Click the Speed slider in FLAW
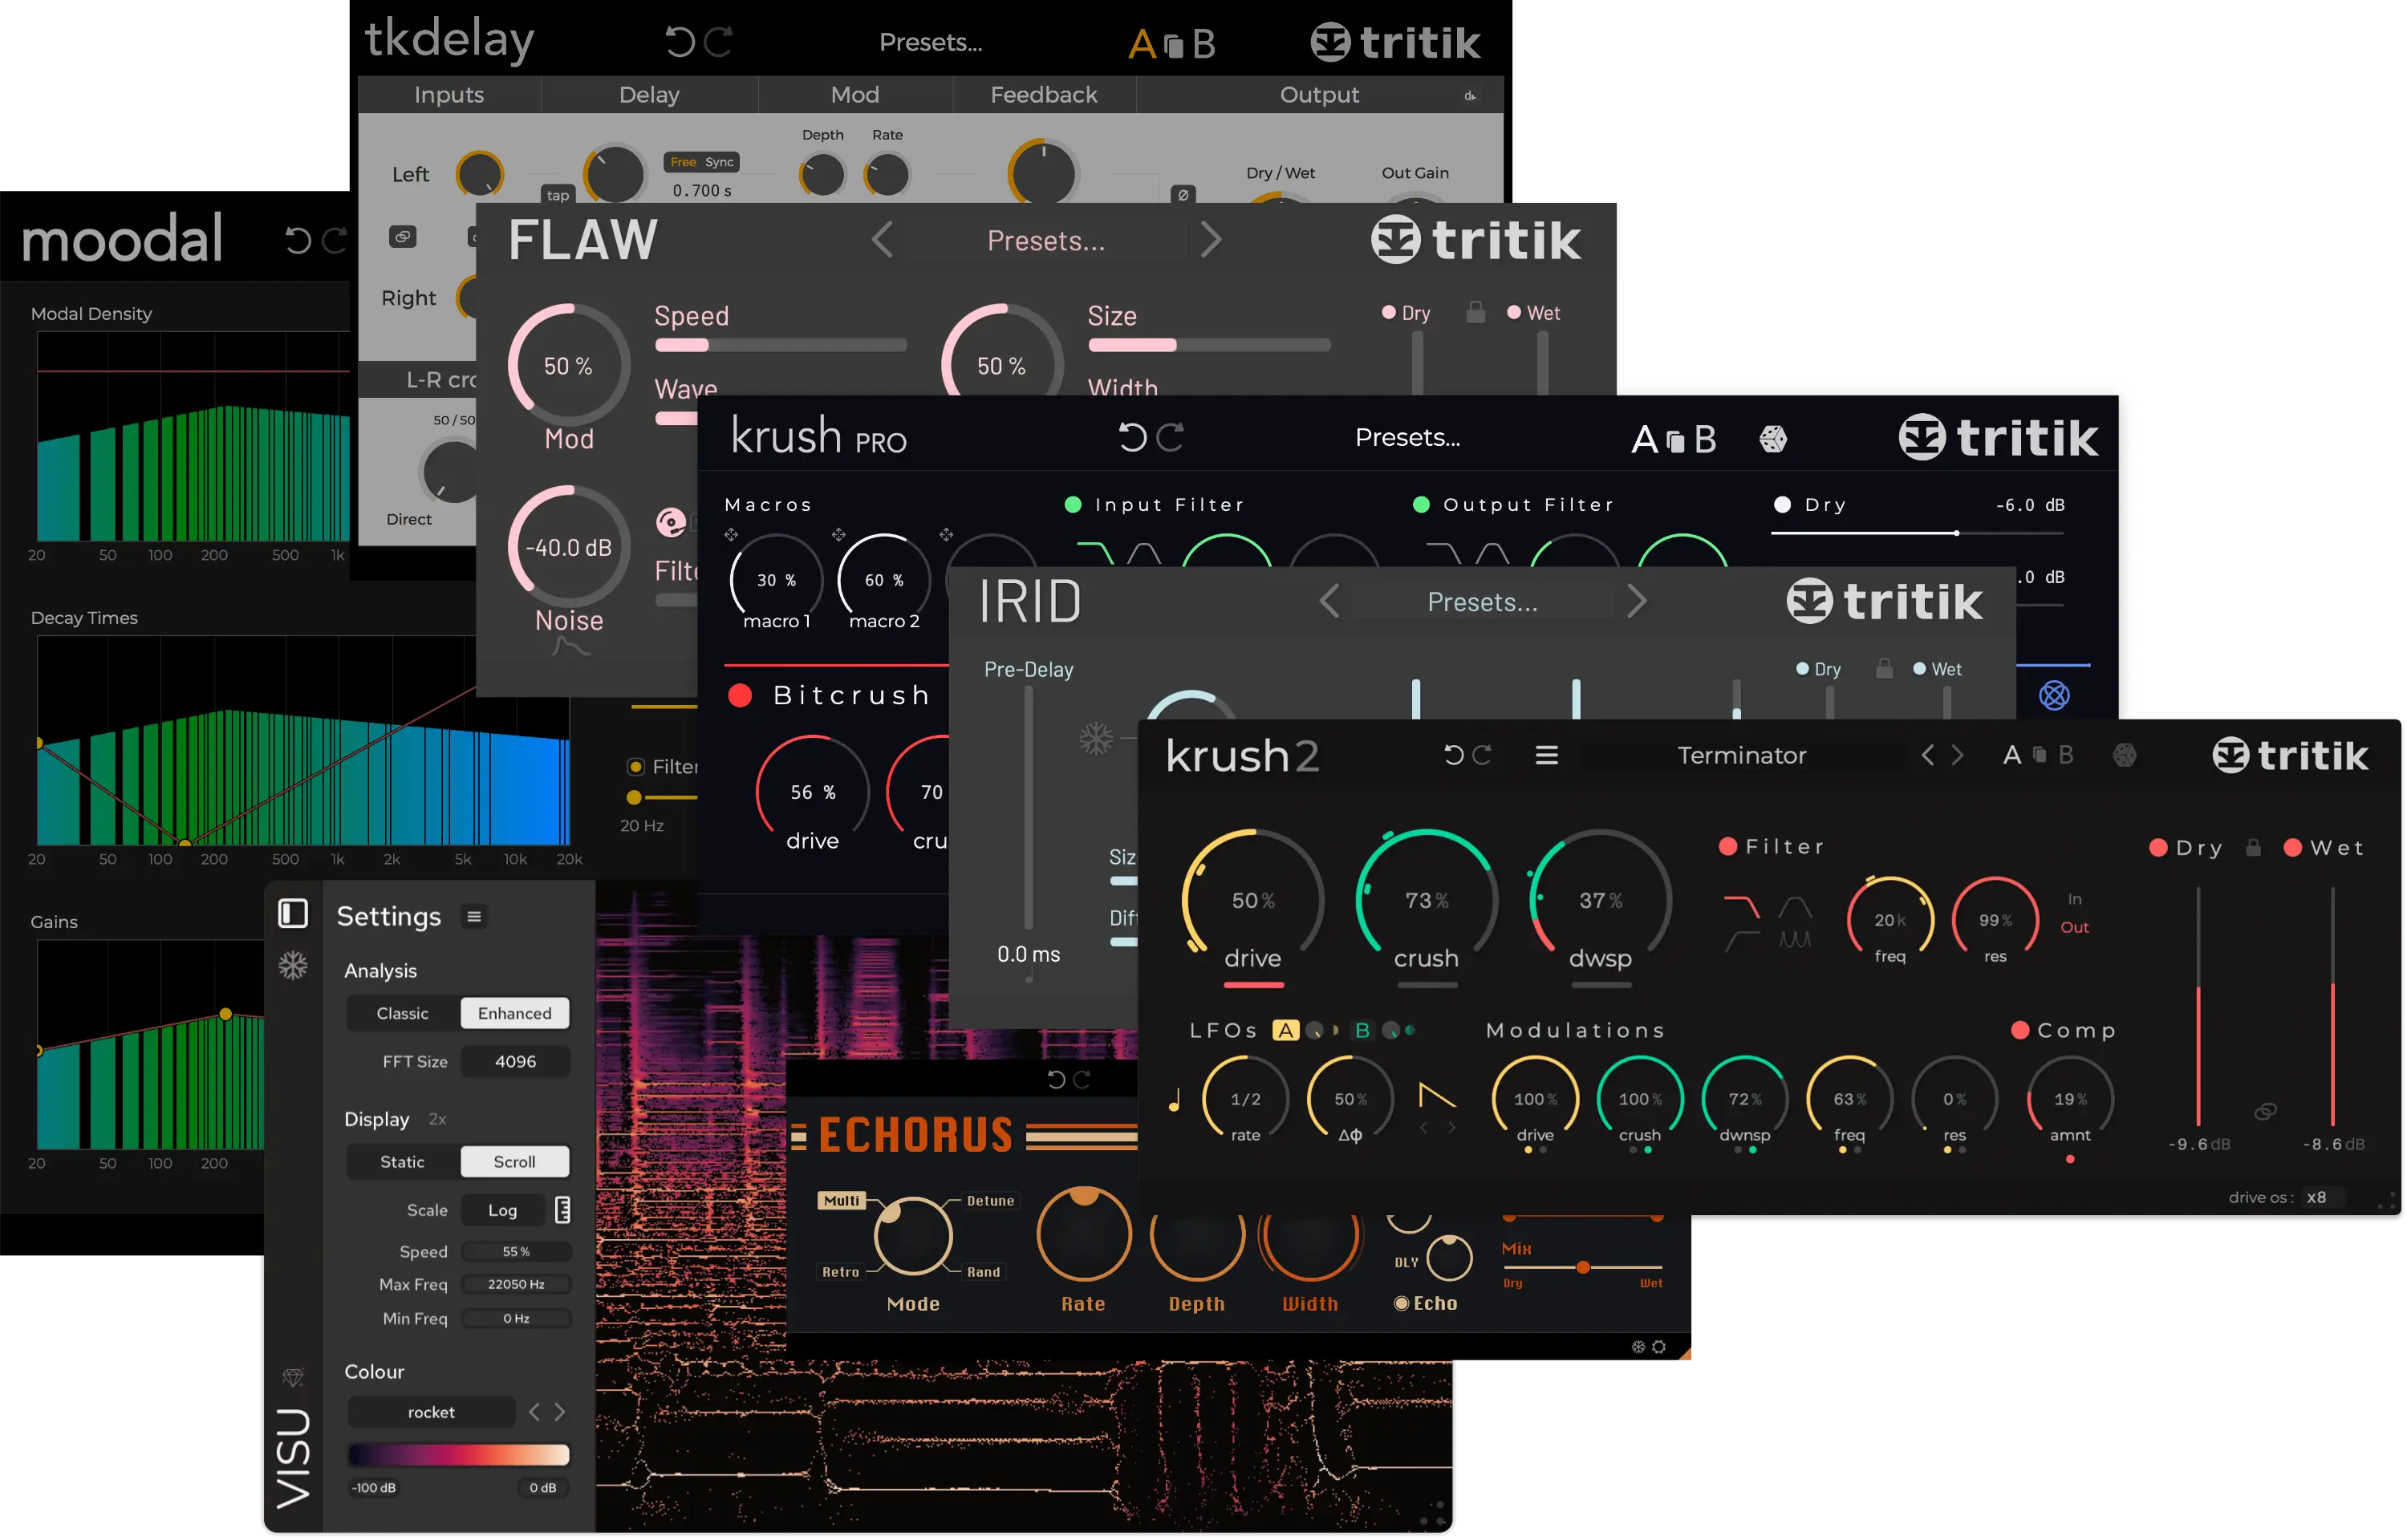The width and height of the screenshot is (2407, 1540). [780, 345]
